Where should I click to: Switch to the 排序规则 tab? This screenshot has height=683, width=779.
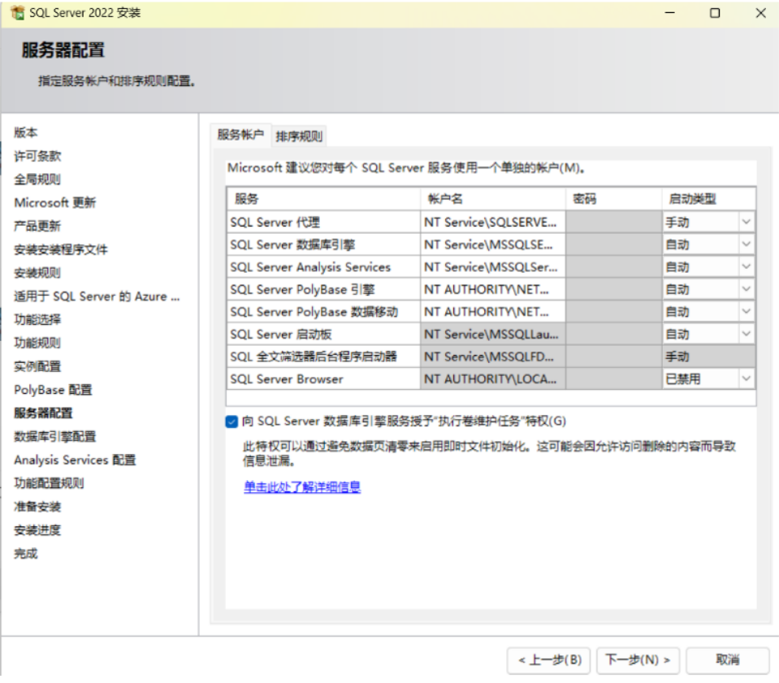[299, 136]
